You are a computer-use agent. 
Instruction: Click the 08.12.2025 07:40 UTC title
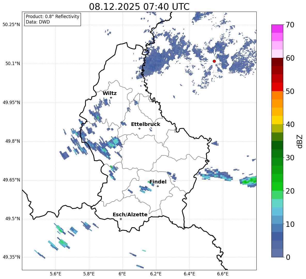click(139, 7)
